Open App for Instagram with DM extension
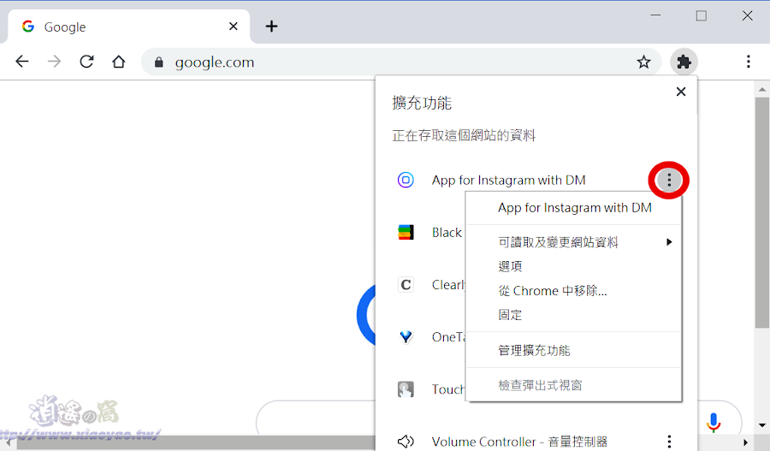This screenshot has width=770, height=451. tap(508, 181)
